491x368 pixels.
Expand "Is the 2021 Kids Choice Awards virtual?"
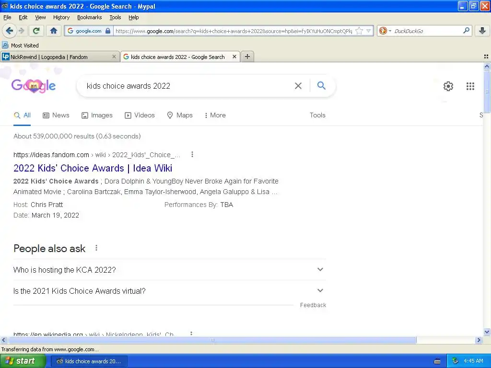[169, 291]
